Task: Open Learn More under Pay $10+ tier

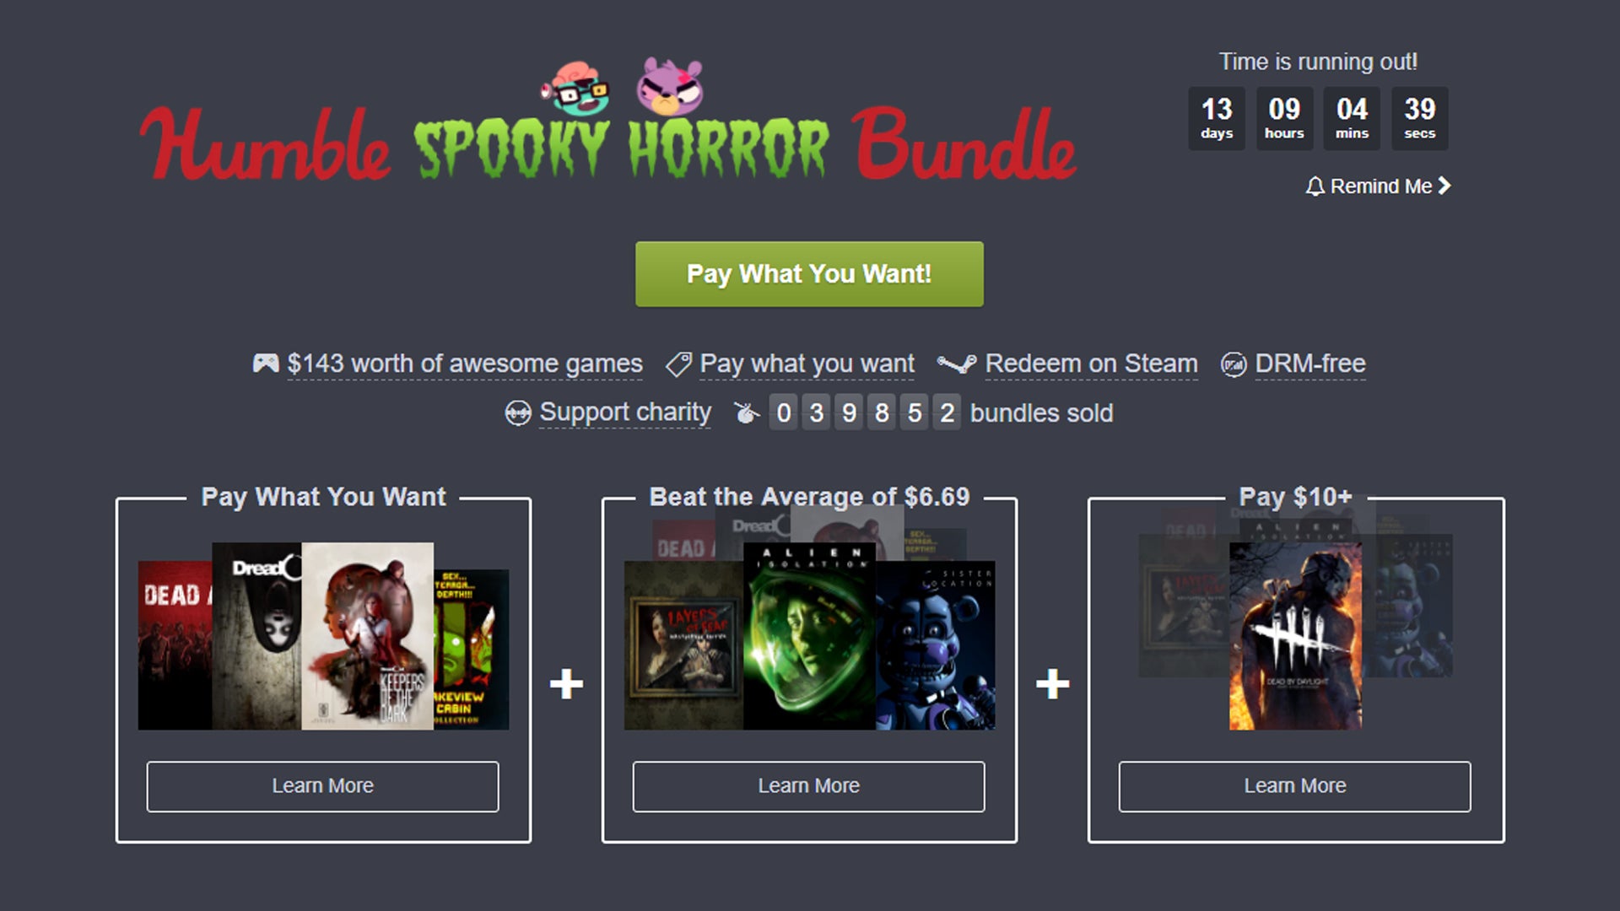Action: 1294,786
